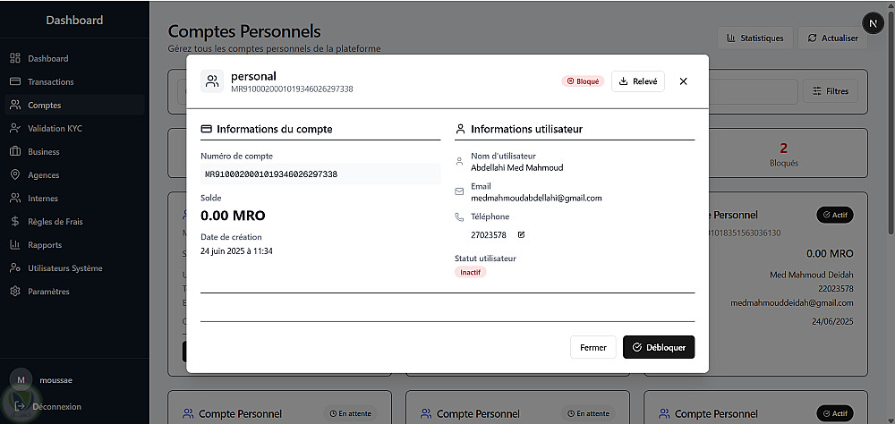Viewport: 895px width, 424px height.
Task: Go to Utilisateurs Système
Action: pyautogui.click(x=64, y=268)
